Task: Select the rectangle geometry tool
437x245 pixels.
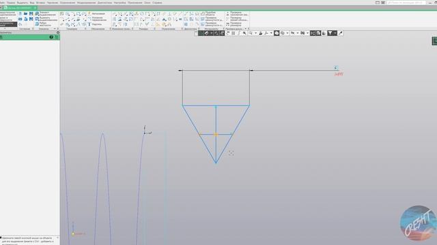Action: 79,14
